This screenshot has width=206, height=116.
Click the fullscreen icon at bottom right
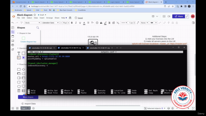193,108
